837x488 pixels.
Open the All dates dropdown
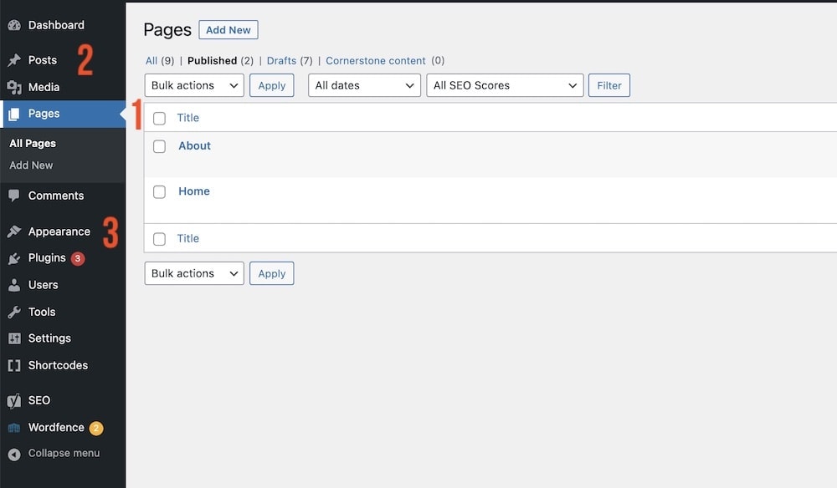point(365,85)
